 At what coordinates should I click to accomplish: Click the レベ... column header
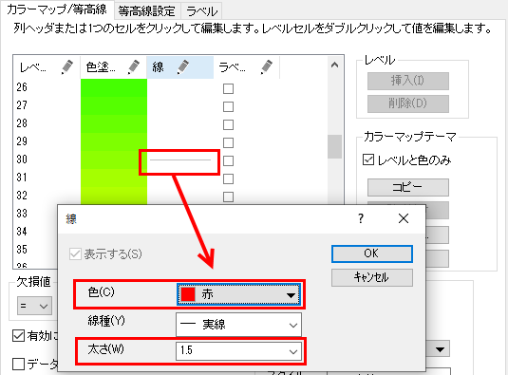[x=47, y=67]
